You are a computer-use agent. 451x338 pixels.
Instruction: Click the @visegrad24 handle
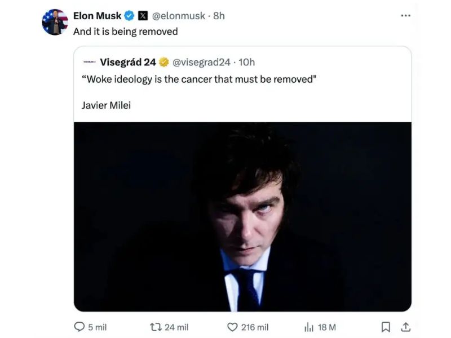[x=201, y=62]
